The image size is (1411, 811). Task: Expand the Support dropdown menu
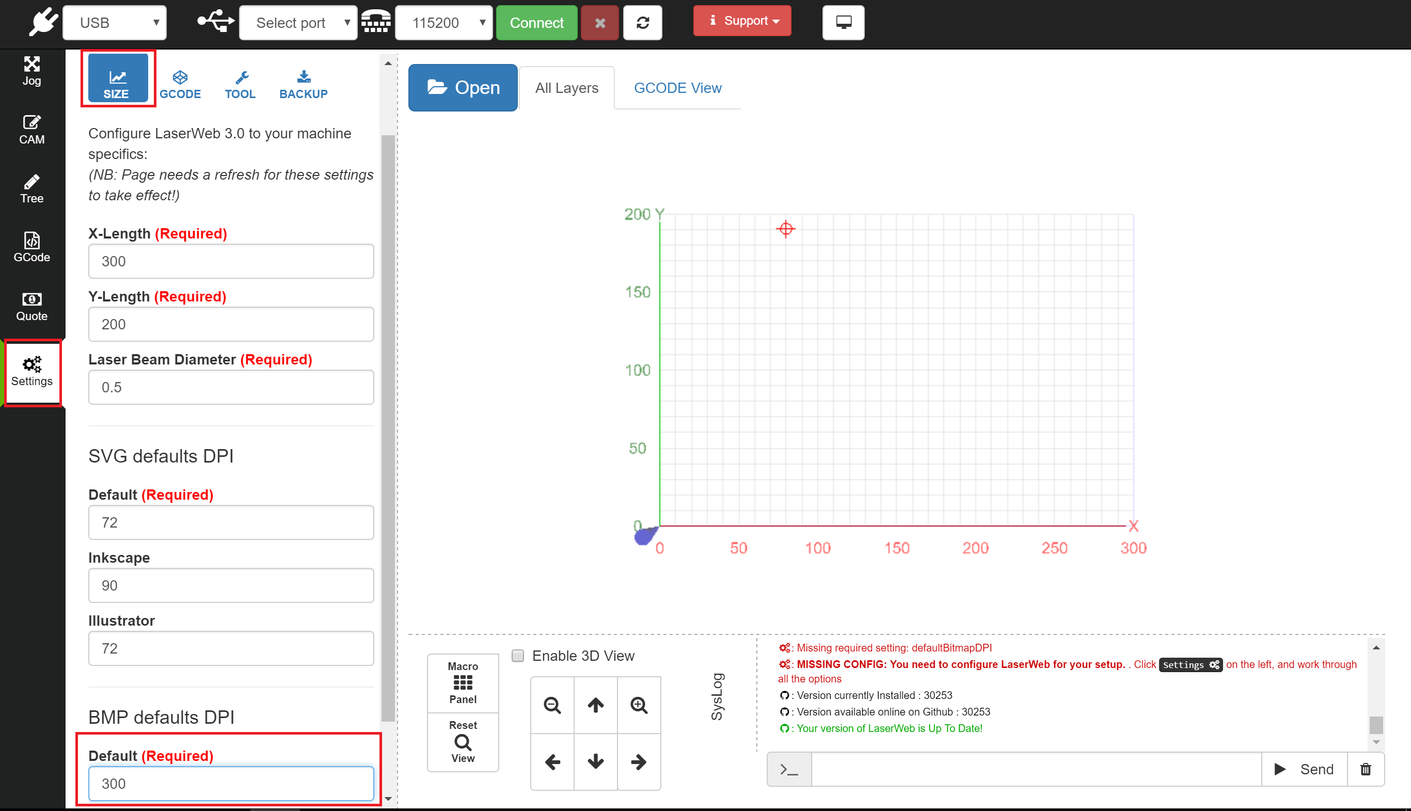coord(742,21)
